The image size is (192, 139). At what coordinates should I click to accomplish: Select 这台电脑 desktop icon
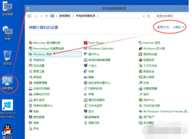(x=8, y=9)
